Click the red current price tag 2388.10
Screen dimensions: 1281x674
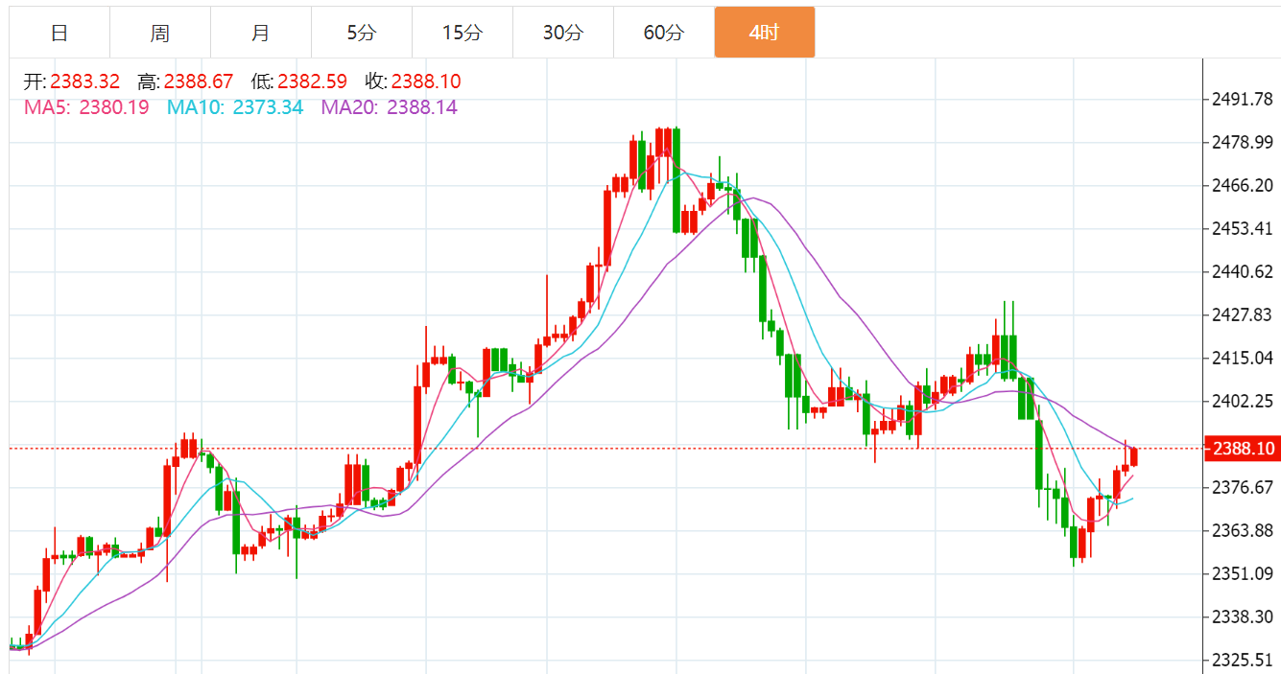(1244, 449)
